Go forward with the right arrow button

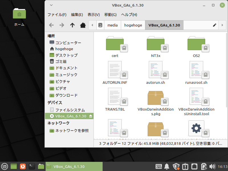(62, 25)
